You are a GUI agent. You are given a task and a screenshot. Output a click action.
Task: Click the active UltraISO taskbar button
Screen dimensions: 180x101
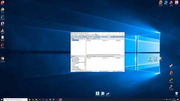[60, 100]
